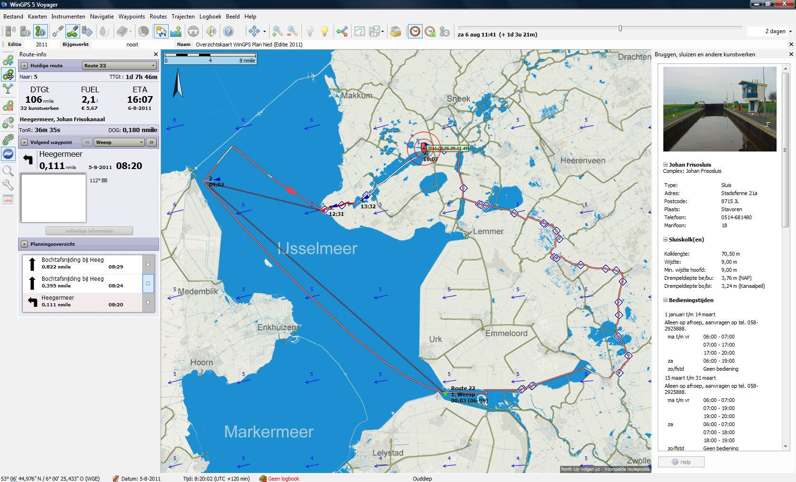The image size is (796, 482).
Task: Open the Kaarten menu
Action: (x=37, y=17)
